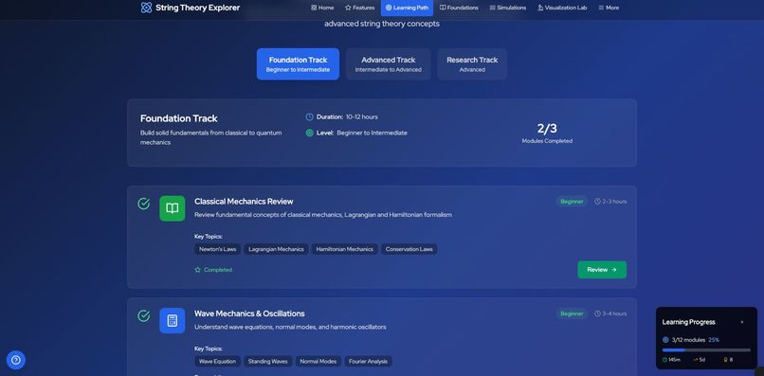This screenshot has height=376, width=764.
Task: Click the Wave Mechanics completed checkmark
Action: 144,316
